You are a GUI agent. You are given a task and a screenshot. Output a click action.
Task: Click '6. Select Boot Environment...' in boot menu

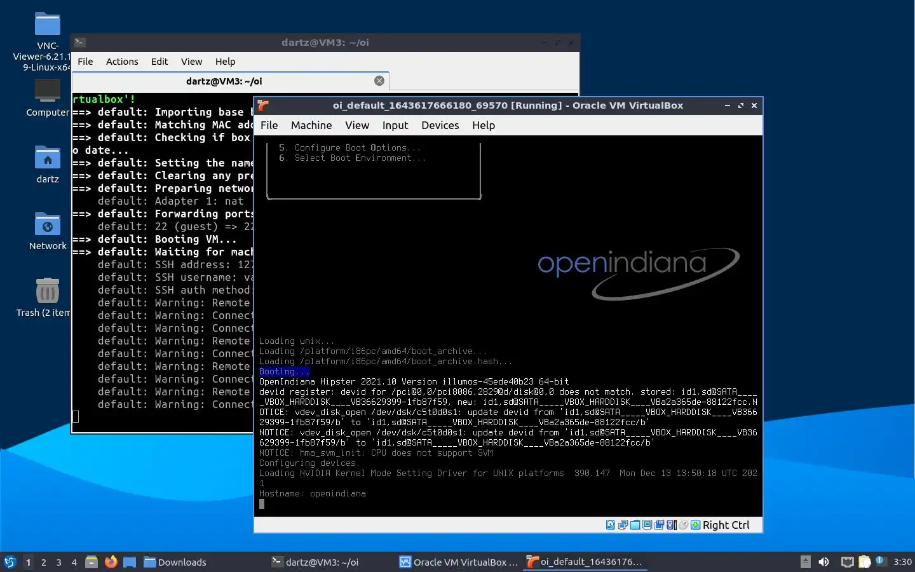[x=352, y=158]
